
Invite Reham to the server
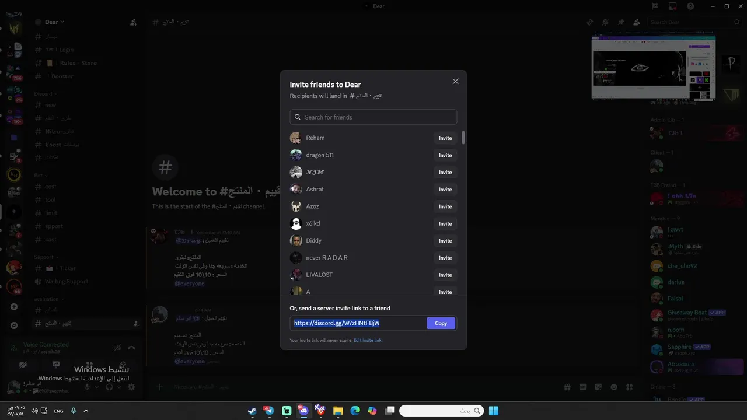click(445, 138)
